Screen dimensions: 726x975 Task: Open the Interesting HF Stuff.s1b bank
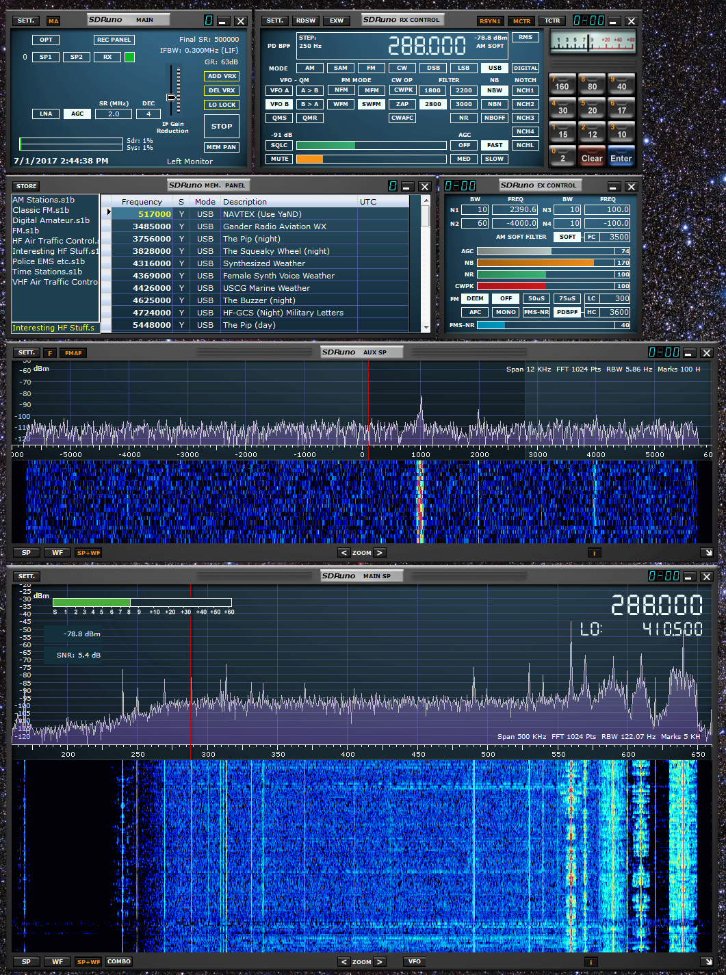(x=55, y=251)
